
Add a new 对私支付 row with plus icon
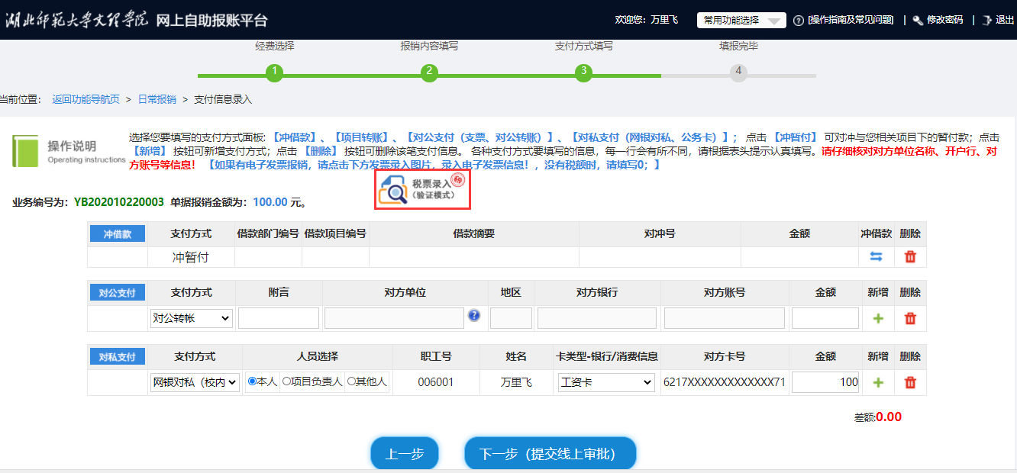pyautogui.click(x=878, y=382)
